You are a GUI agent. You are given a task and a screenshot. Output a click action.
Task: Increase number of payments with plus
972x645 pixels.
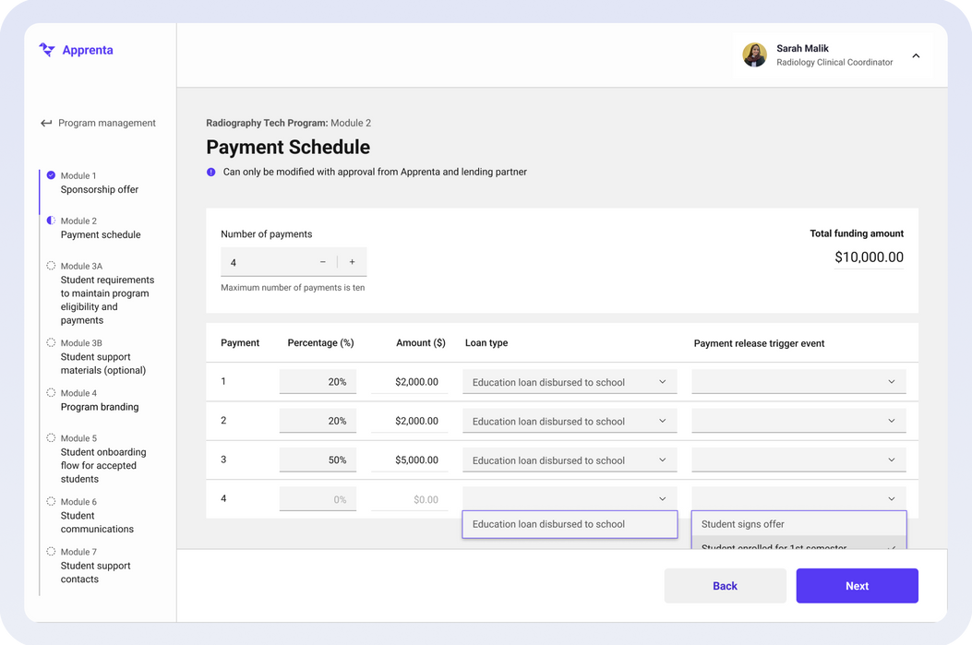(x=352, y=262)
